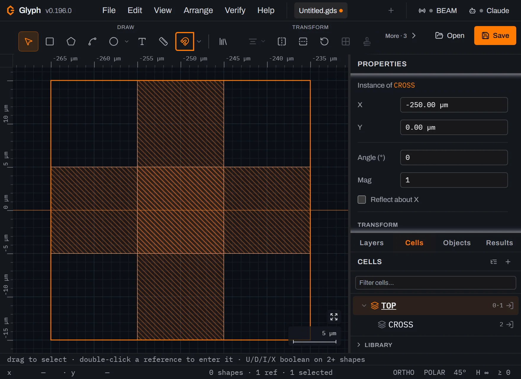
Task: Select the arrow selection tool
Action: pos(28,41)
